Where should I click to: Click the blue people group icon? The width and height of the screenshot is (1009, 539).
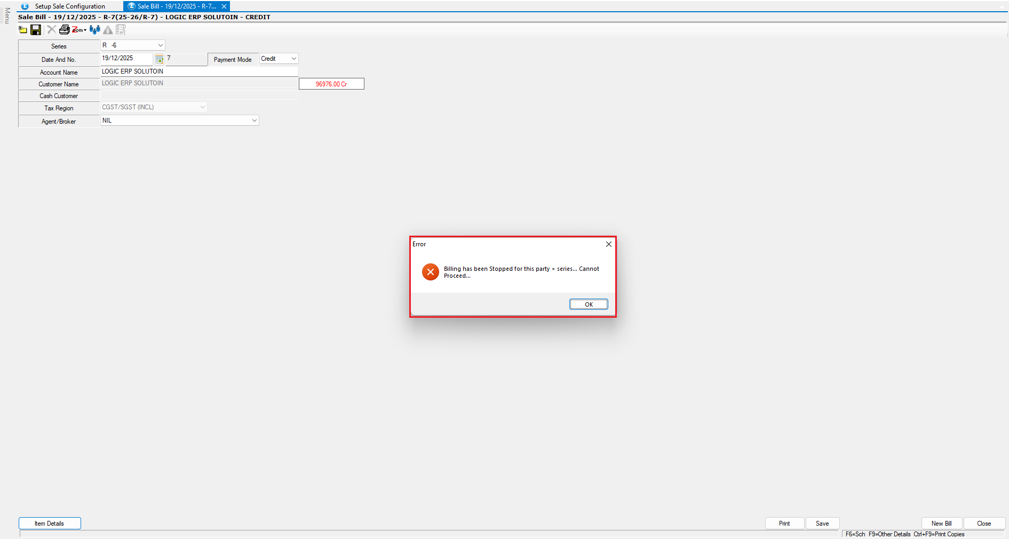95,30
